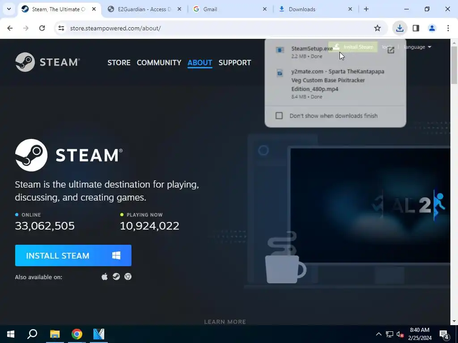Open the Windows Start menu
Viewport: 458px width, 343px height.
11,334
